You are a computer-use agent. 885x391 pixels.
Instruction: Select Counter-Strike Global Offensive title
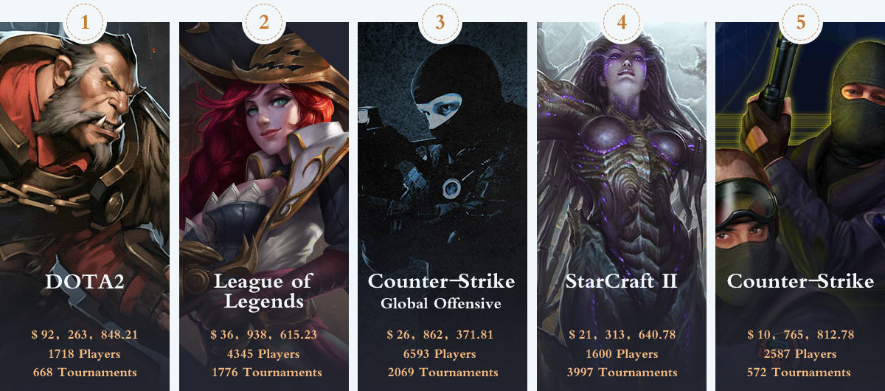441,291
